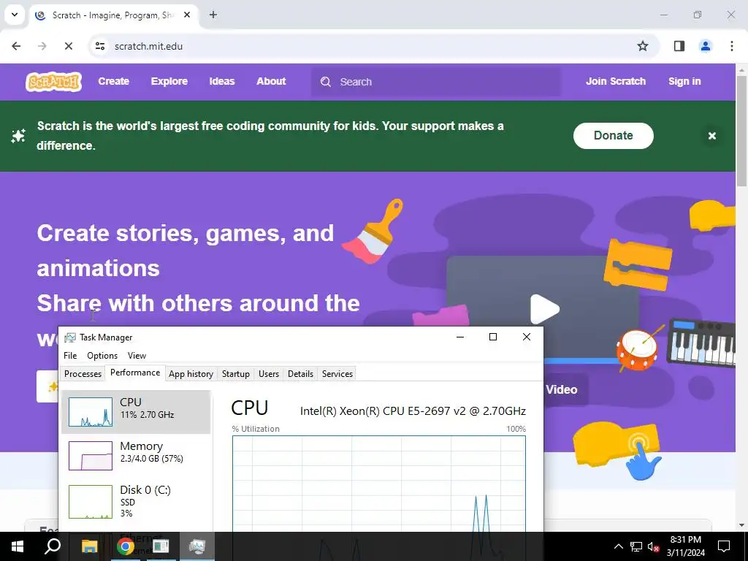748x561 pixels.
Task: Focus the Scratch Search field
Action: pos(436,82)
